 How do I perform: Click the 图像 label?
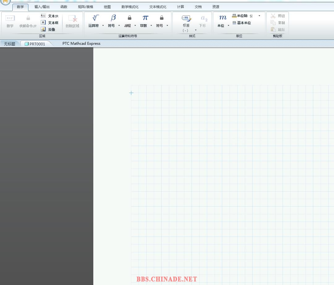click(52, 29)
